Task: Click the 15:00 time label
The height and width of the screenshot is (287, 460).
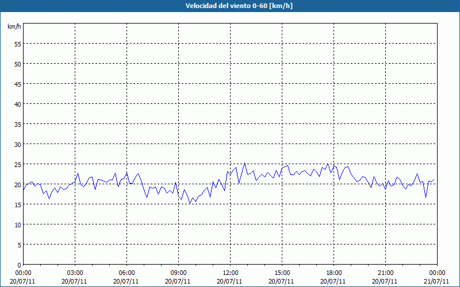Action: (x=282, y=273)
